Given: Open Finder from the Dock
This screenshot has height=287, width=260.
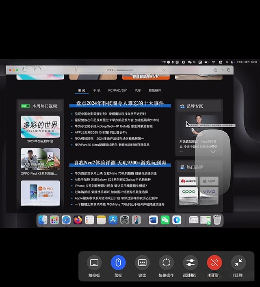Looking at the screenshot, I should [43, 220].
